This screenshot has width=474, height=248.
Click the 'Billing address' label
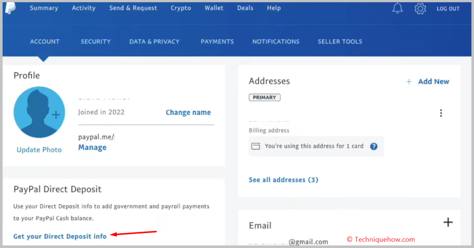click(x=269, y=131)
